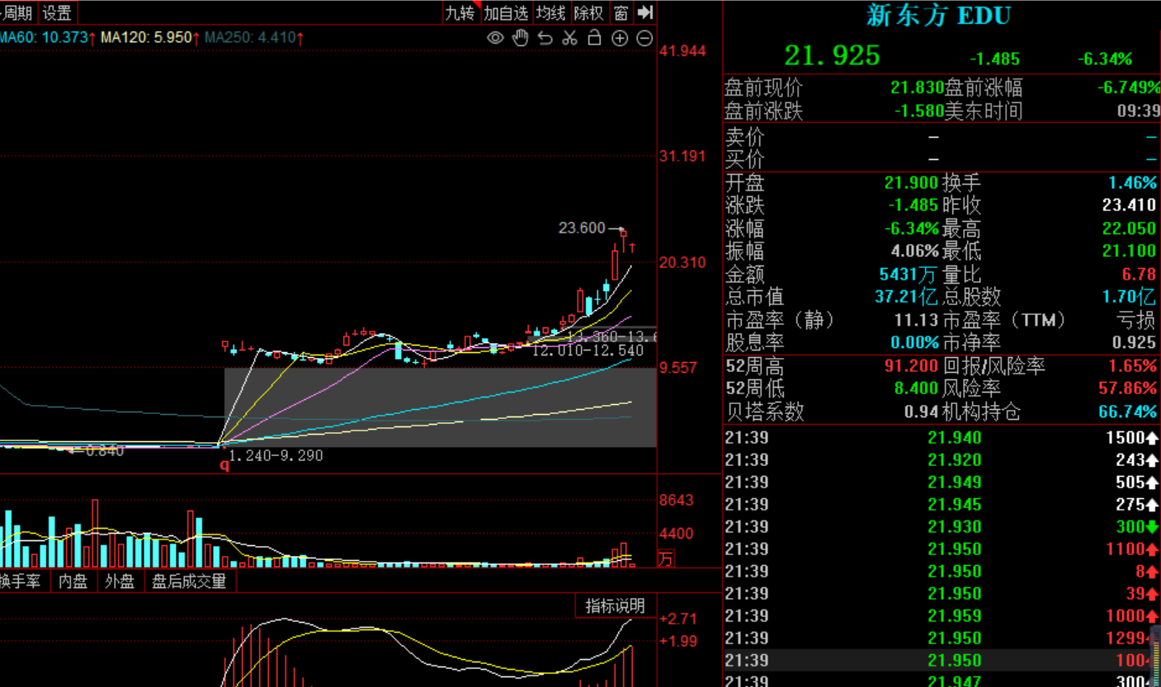
Task: Click the +2.71 MACD axis label
Action: click(677, 619)
